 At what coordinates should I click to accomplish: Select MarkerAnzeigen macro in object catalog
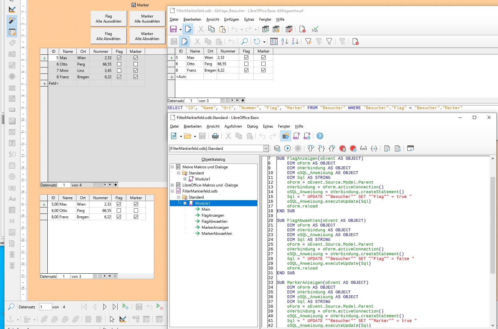pyautogui.click(x=215, y=227)
